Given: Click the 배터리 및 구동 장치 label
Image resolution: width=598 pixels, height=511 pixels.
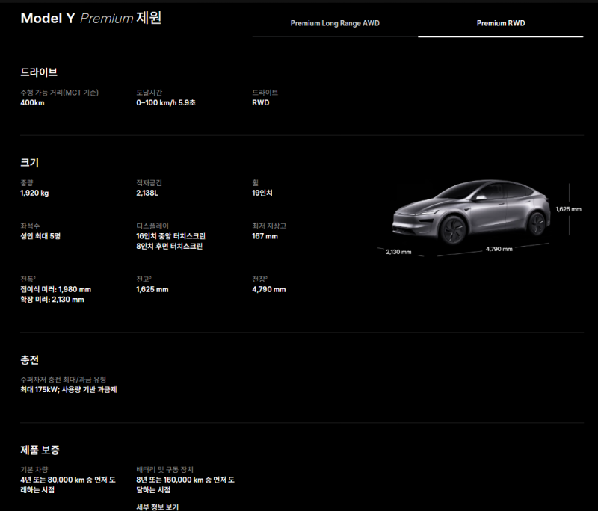Looking at the screenshot, I should tap(164, 470).
